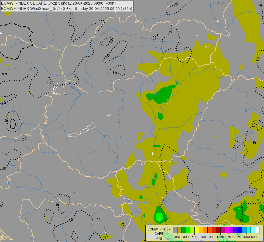Click the '2250' legend value label
The height and width of the screenshot is (242, 264).
(x=238, y=237)
